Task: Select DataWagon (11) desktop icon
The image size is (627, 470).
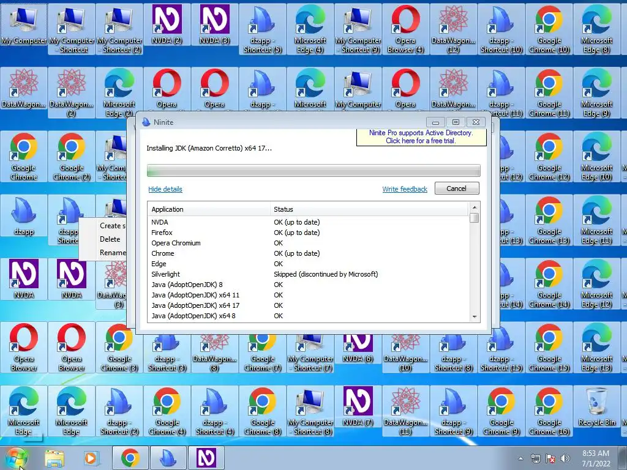Action: point(406,411)
